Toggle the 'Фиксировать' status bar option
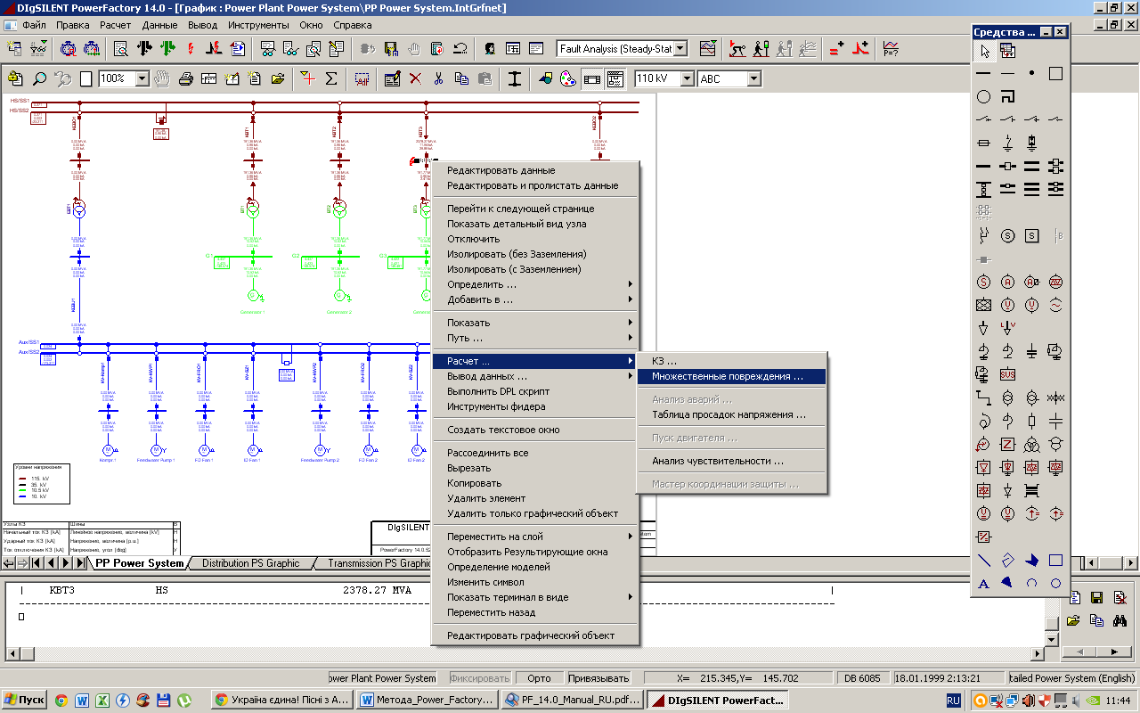This screenshot has height=713, width=1140. coord(480,678)
